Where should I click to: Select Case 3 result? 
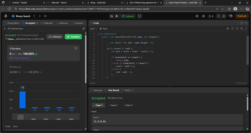pos(128,105)
